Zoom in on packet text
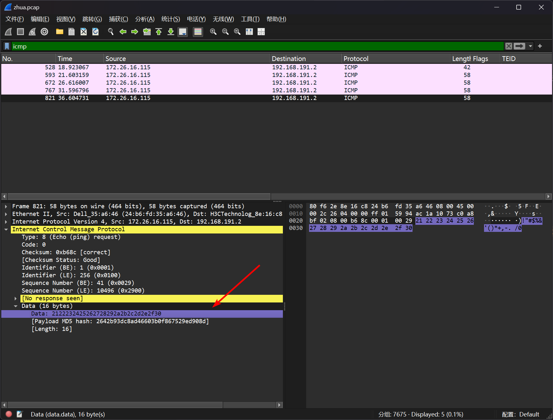 pos(213,32)
